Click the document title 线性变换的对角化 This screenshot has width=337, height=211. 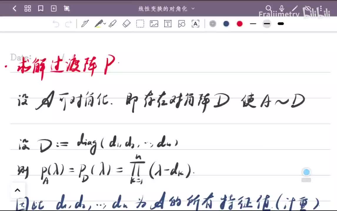tap(163, 8)
